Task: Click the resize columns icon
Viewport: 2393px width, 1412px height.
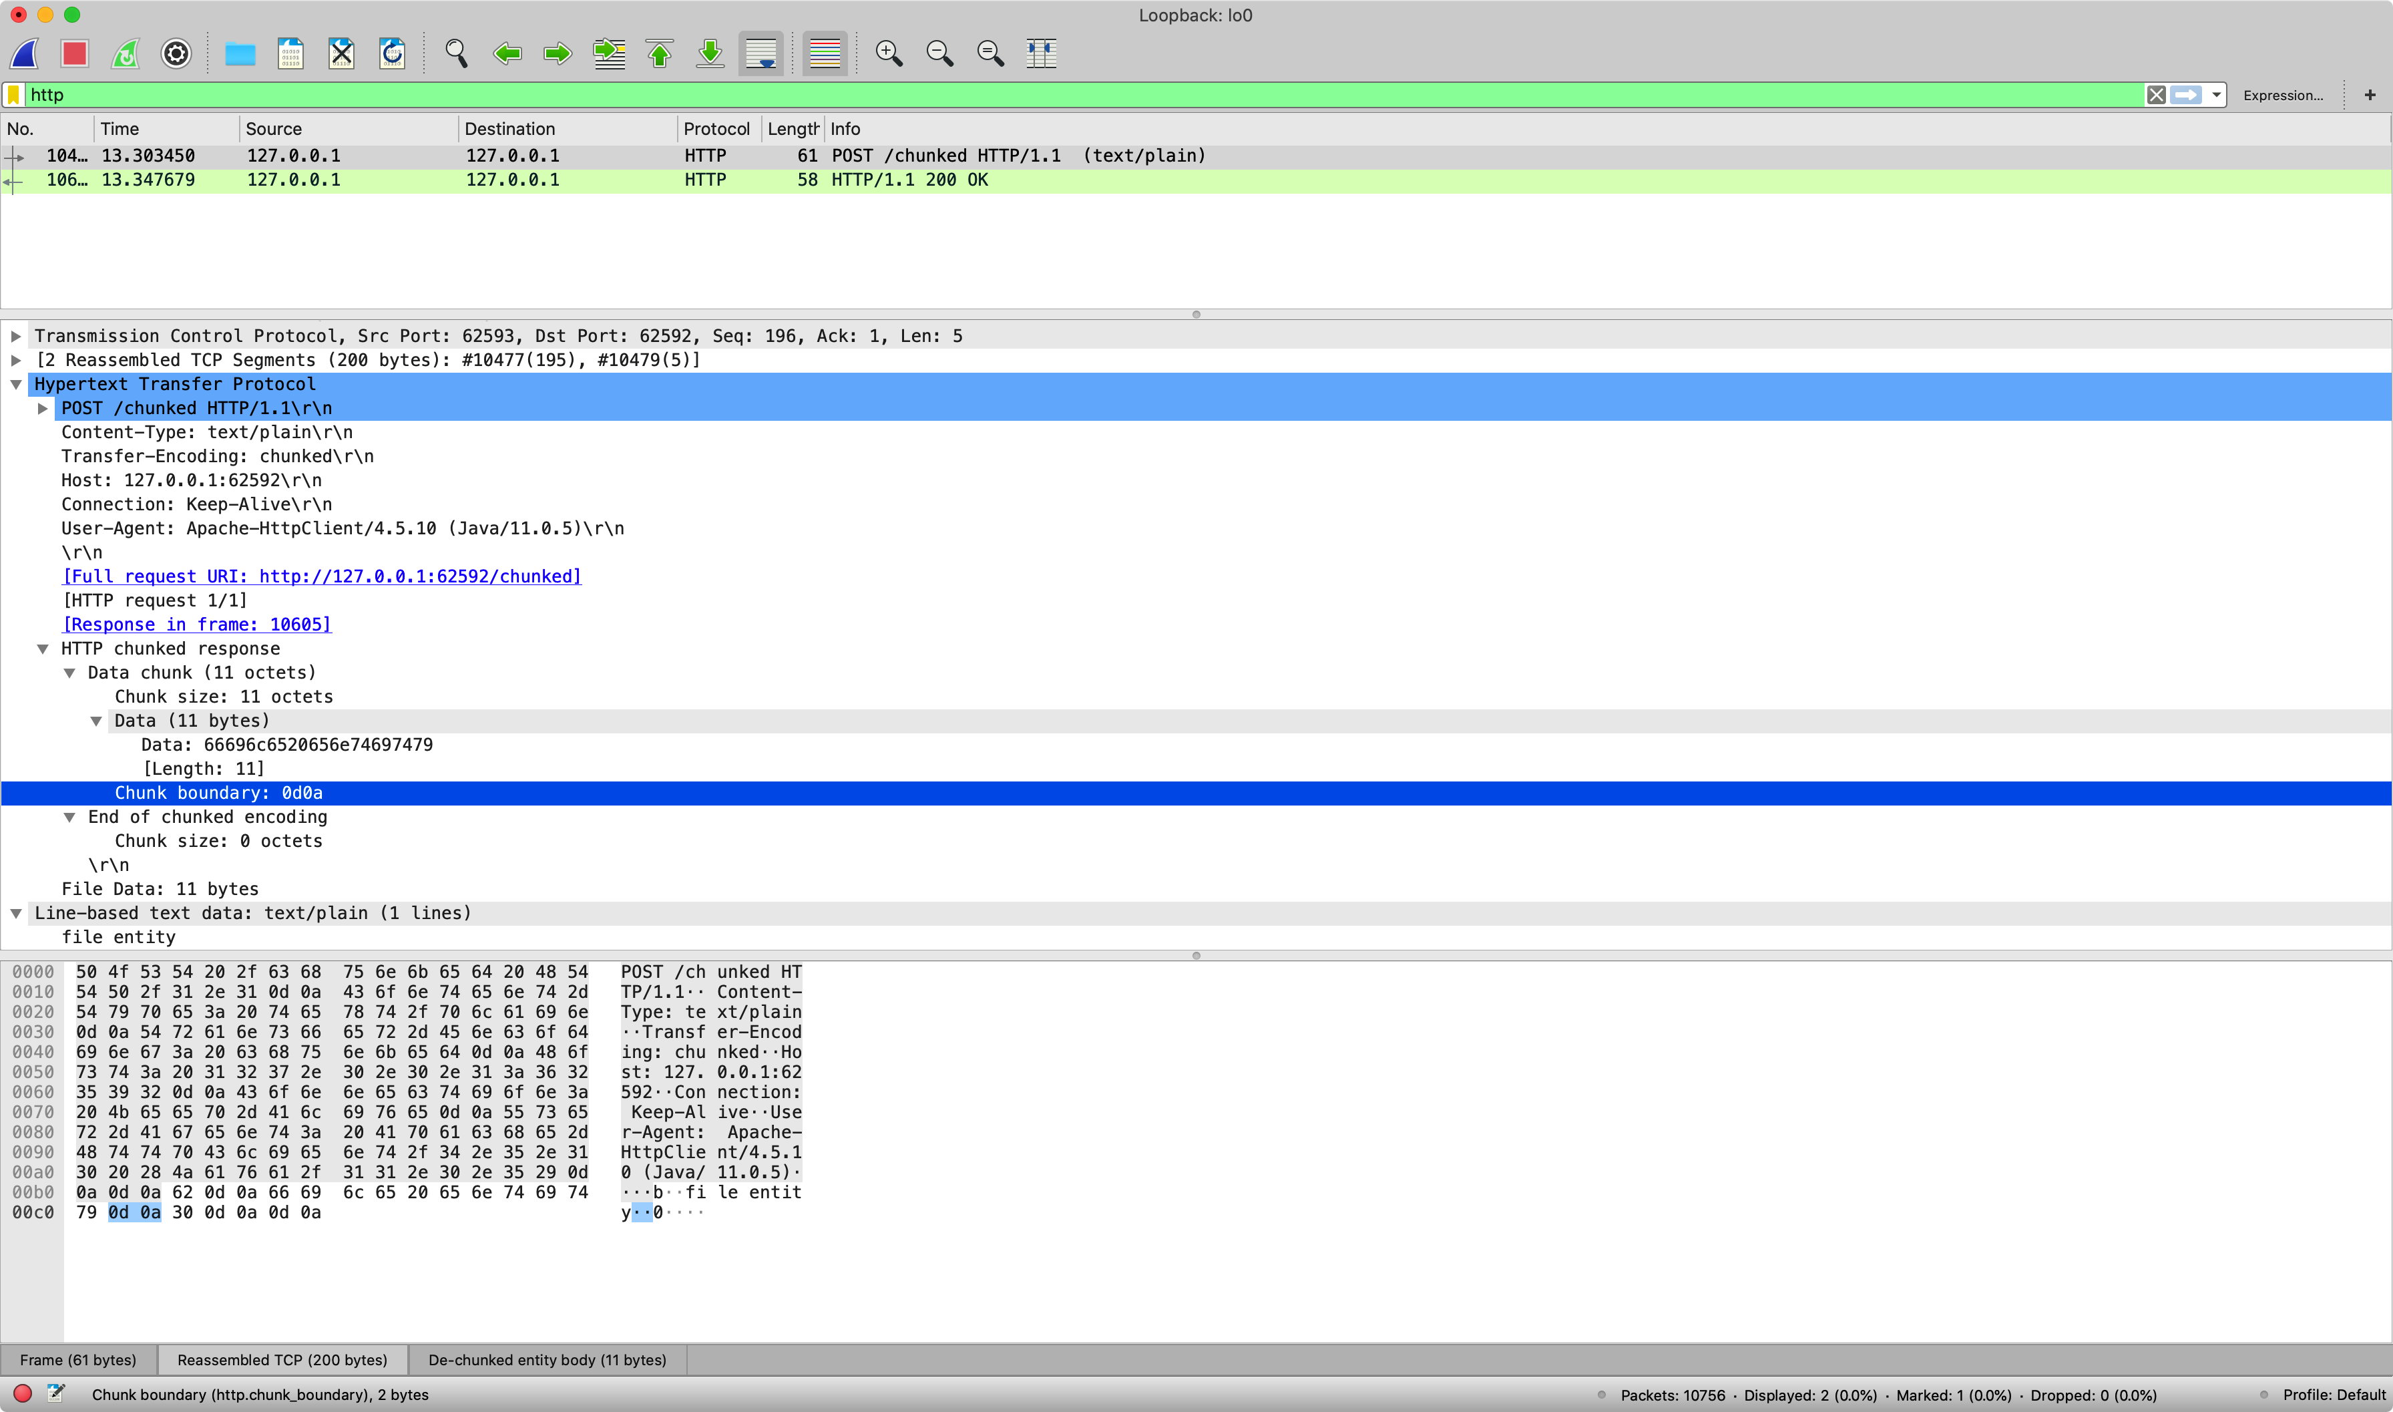Action: (x=1042, y=53)
